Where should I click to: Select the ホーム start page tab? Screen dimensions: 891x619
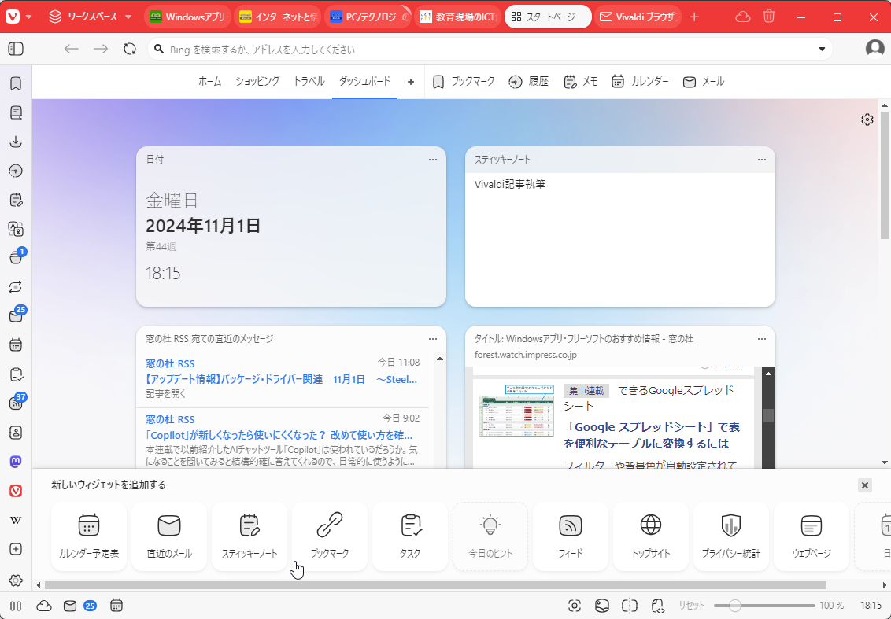209,81
